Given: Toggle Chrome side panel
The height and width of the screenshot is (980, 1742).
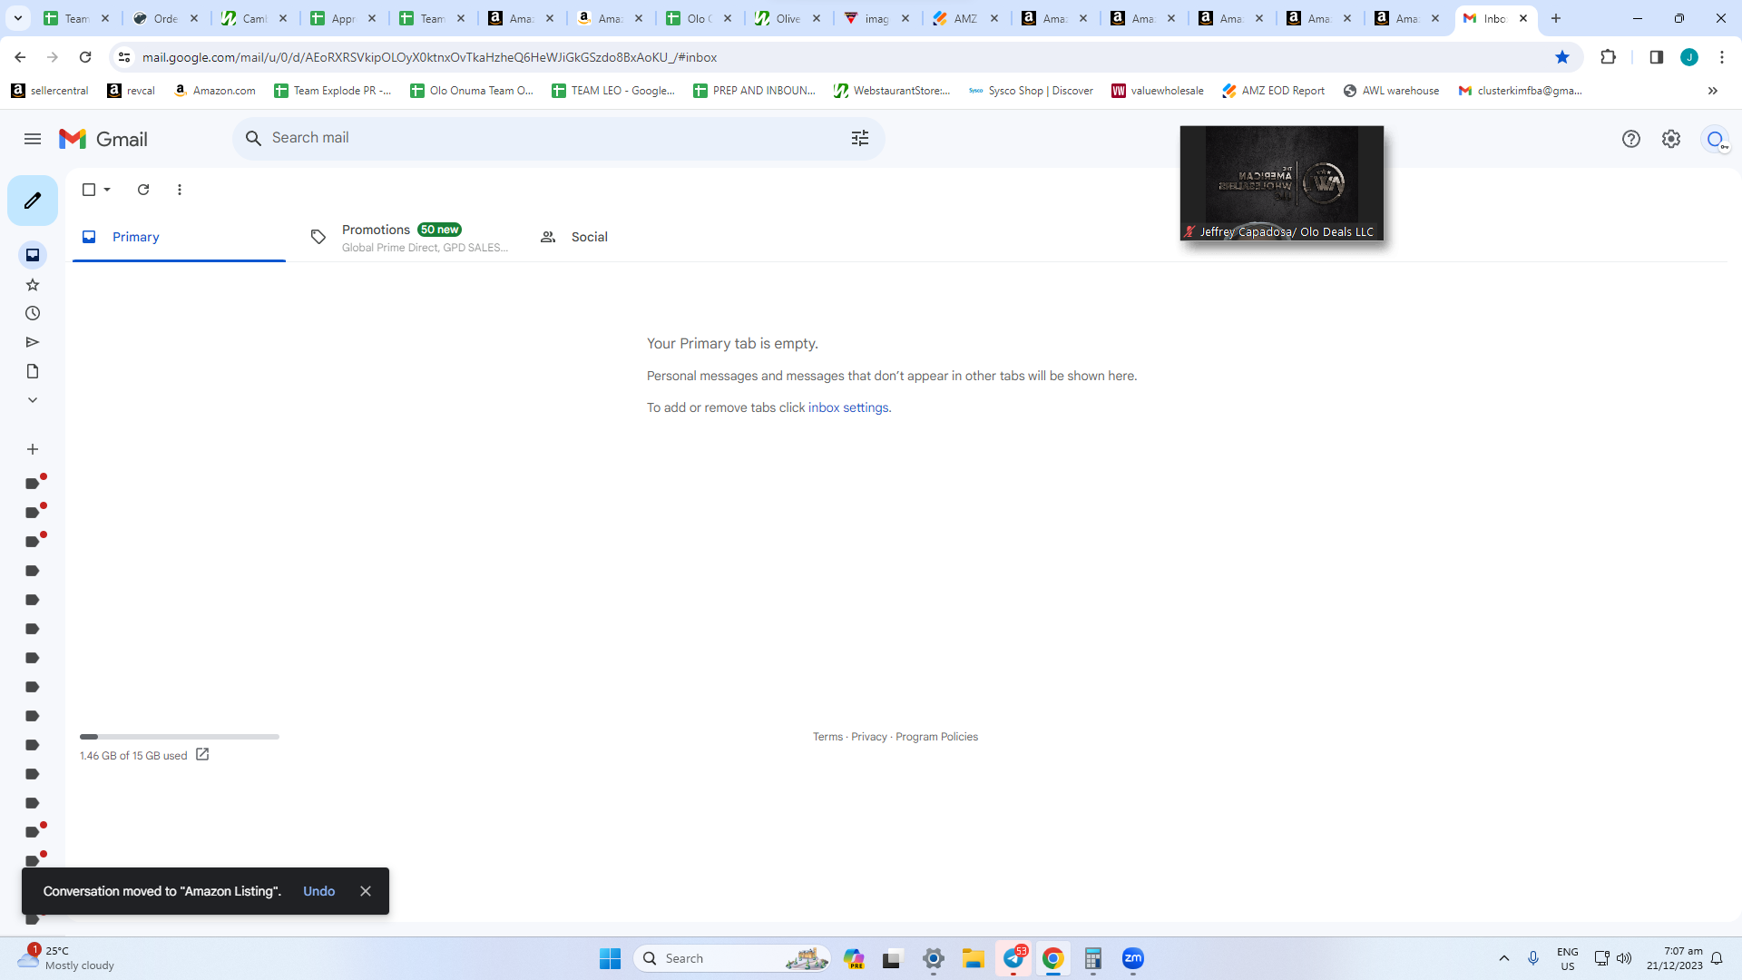Looking at the screenshot, I should (1656, 57).
